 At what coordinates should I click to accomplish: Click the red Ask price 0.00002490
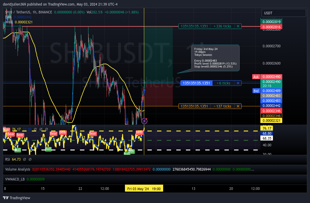[x=271, y=77]
